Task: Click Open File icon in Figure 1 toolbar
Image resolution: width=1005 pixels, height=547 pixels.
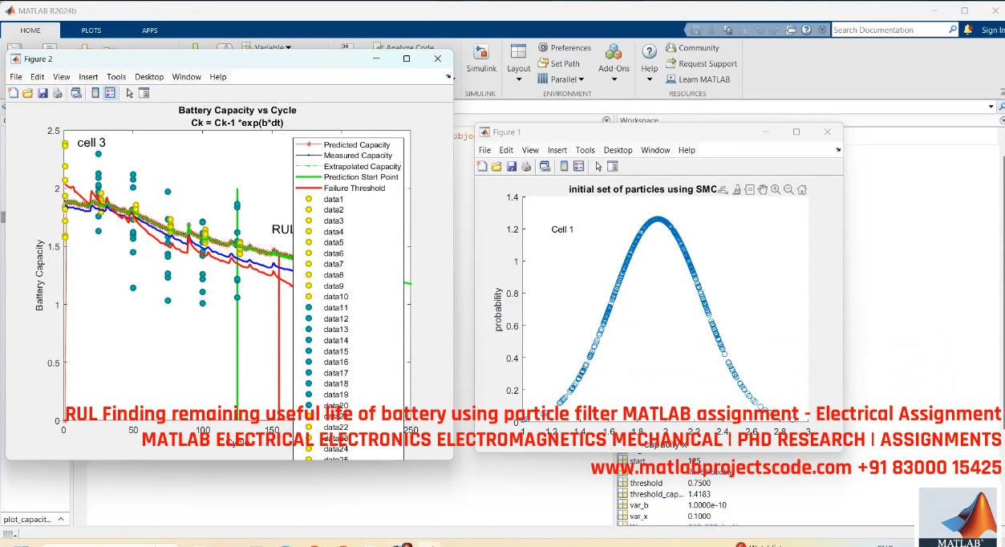Action: [x=496, y=166]
